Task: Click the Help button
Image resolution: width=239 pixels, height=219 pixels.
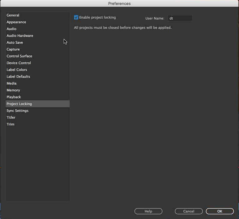Action: [148, 211]
